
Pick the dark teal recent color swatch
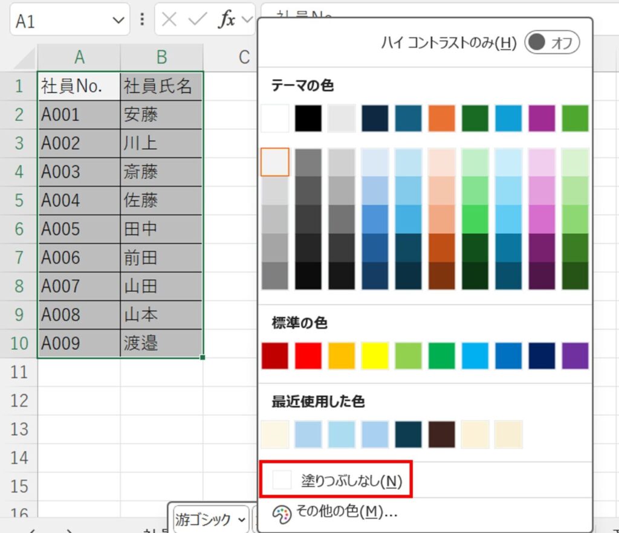[408, 434]
